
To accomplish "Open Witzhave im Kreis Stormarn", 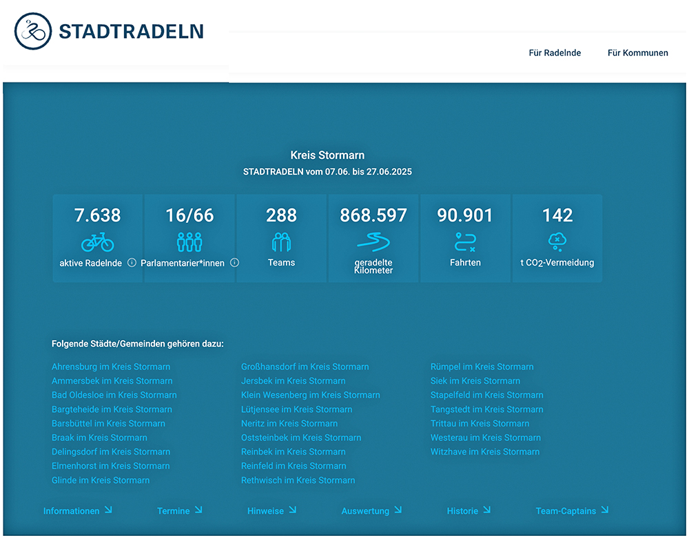I will [484, 451].
